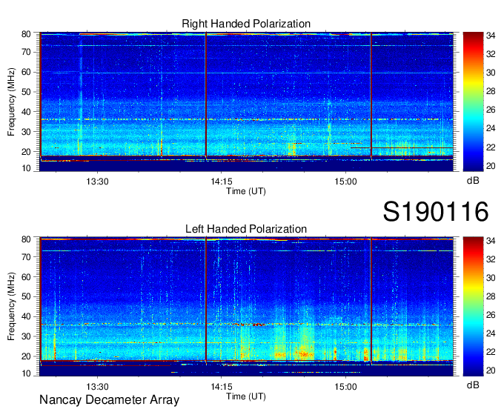Click the '15:00' tick label under bottom plot
This screenshot has width=504, height=409.
tap(345, 387)
